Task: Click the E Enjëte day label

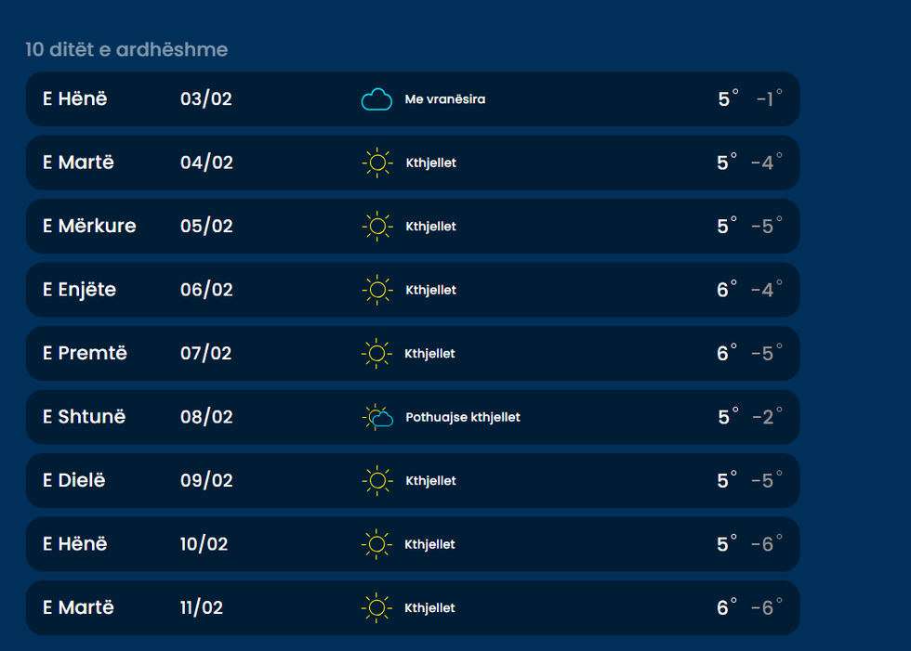Action: coord(79,290)
